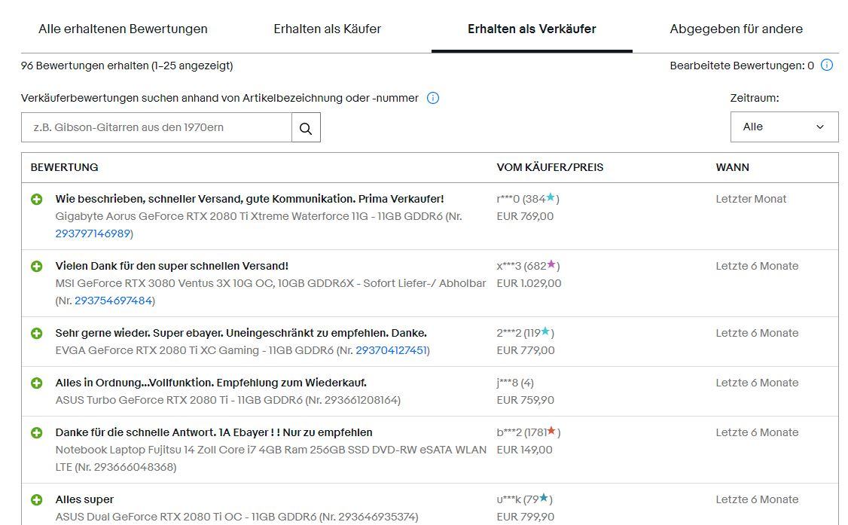The image size is (848, 525).
Task: Click green plus icon for EVGA review
Action: pos(36,333)
